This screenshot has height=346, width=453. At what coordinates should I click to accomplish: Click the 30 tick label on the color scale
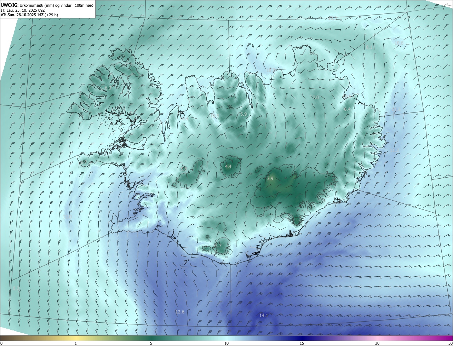(377, 343)
